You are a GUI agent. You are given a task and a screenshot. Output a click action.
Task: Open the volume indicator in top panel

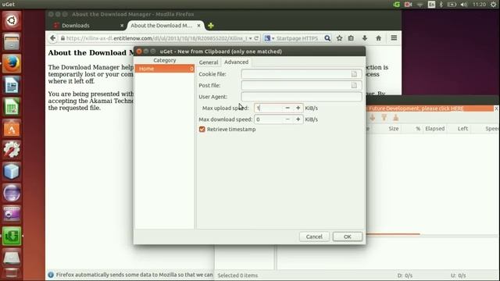[x=464, y=4]
